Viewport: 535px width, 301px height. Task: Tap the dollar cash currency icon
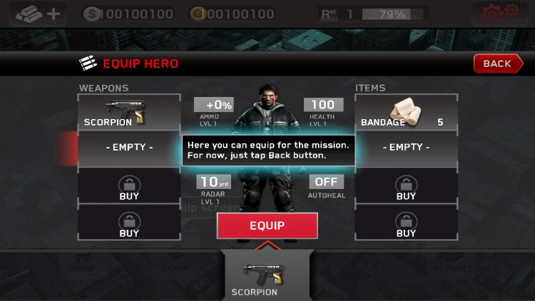[x=91, y=14]
